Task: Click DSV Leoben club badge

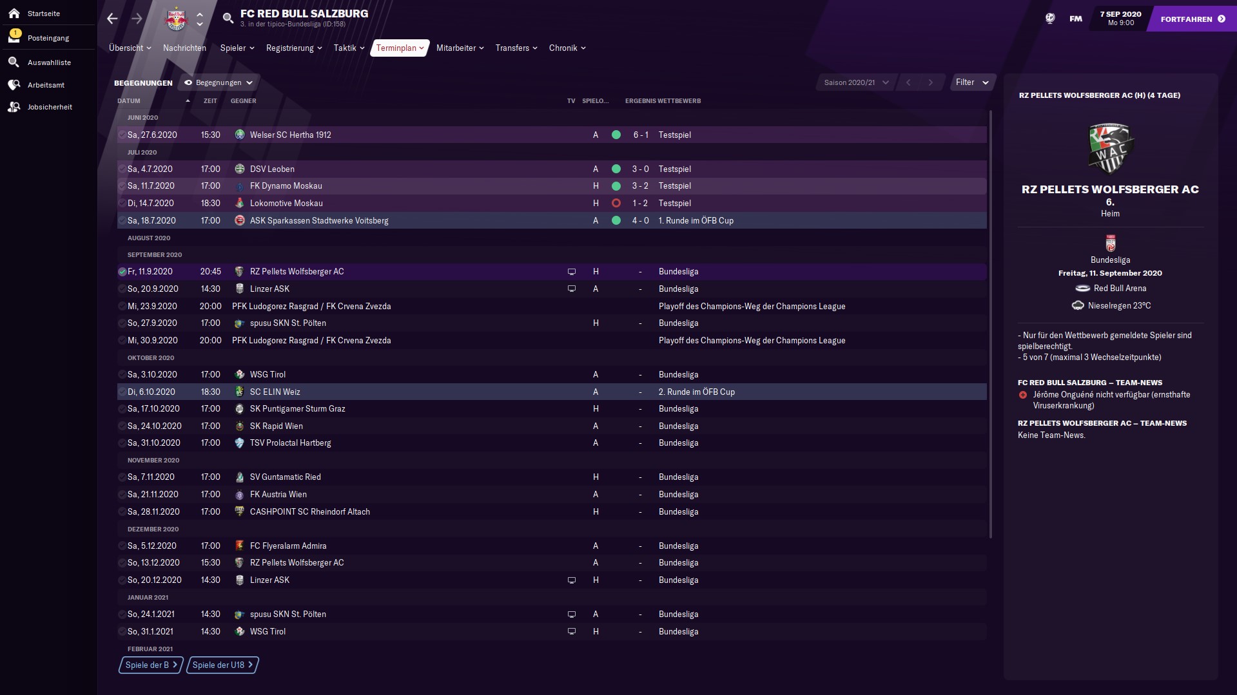Action: tap(240, 169)
